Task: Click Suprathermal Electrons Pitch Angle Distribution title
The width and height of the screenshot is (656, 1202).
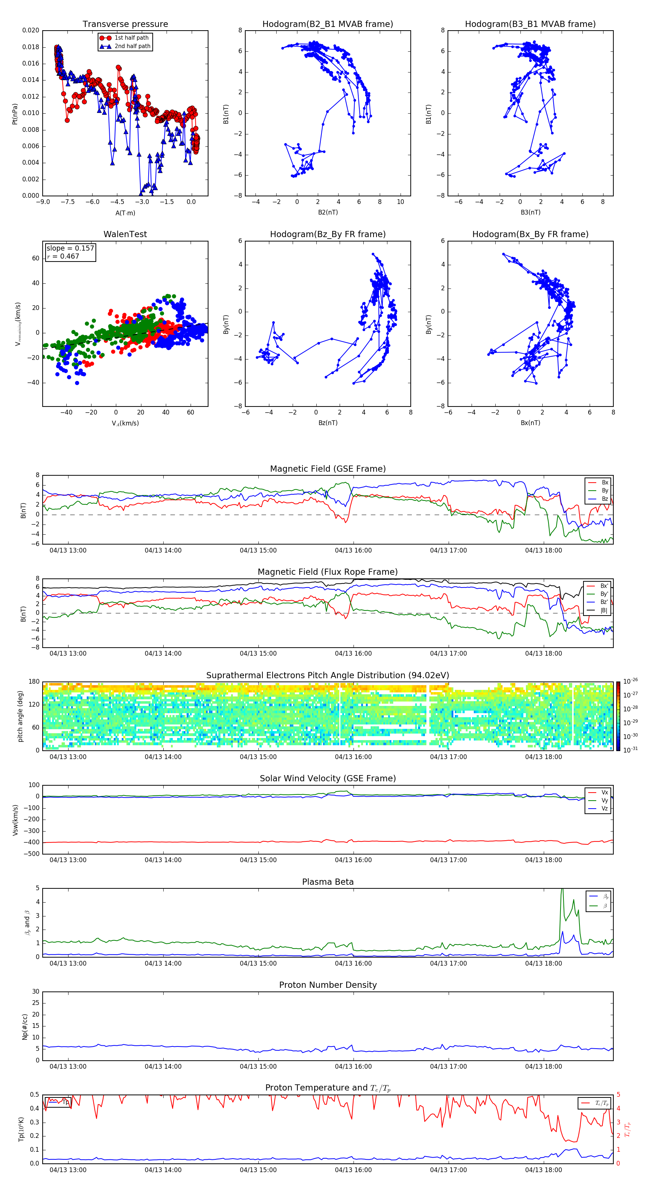Action: coord(328,676)
